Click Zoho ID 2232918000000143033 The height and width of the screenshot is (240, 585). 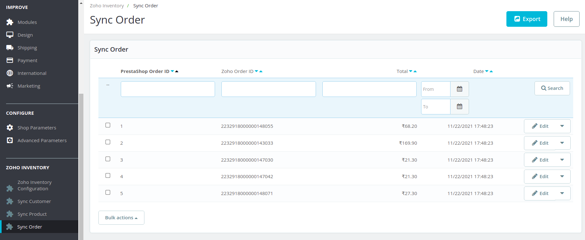pyautogui.click(x=247, y=143)
